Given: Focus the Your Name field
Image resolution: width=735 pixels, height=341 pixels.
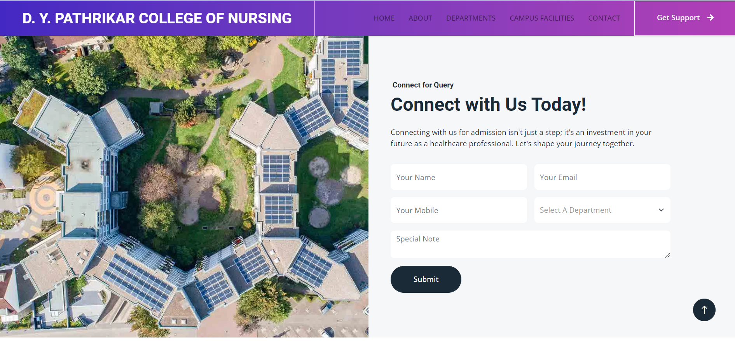Looking at the screenshot, I should 459,177.
